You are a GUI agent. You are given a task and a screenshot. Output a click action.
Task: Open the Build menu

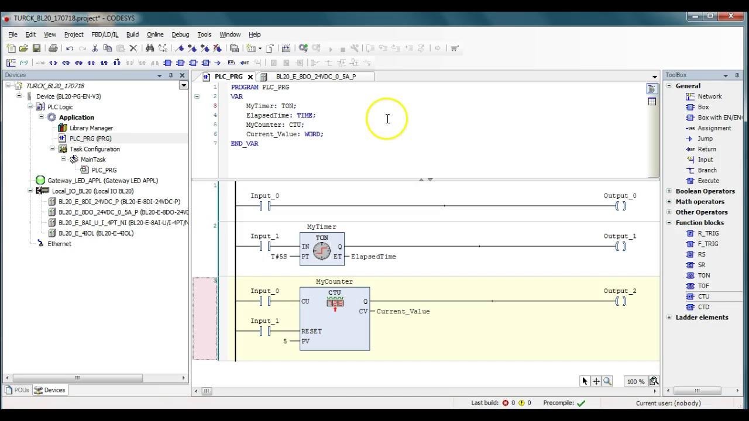[x=132, y=34]
